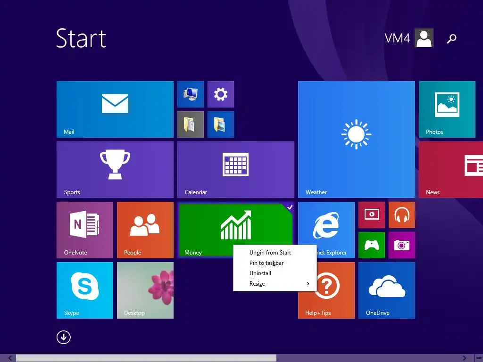This screenshot has width=483, height=362.
Task: Open the Documents folder small tile
Action: tap(191, 124)
